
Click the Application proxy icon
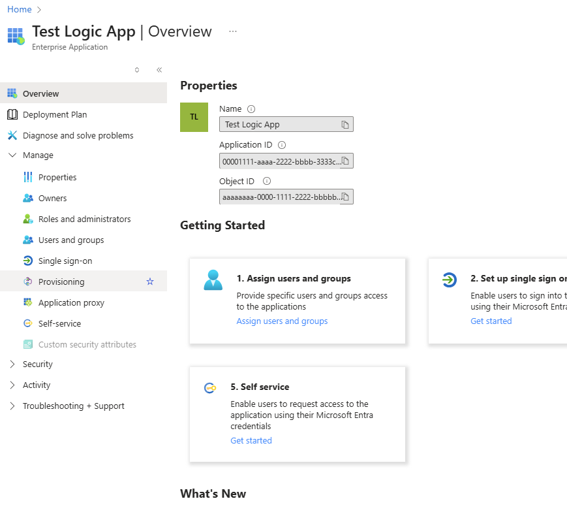tap(28, 302)
